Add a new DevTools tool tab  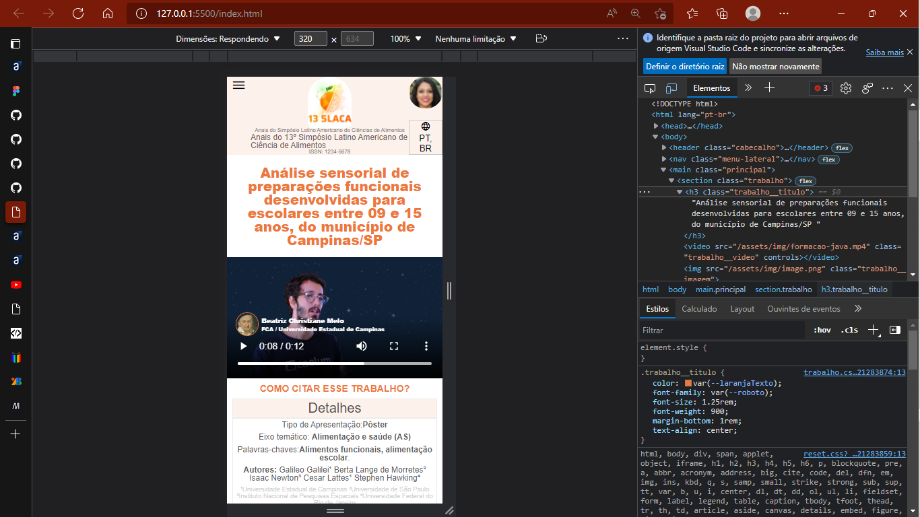click(770, 88)
